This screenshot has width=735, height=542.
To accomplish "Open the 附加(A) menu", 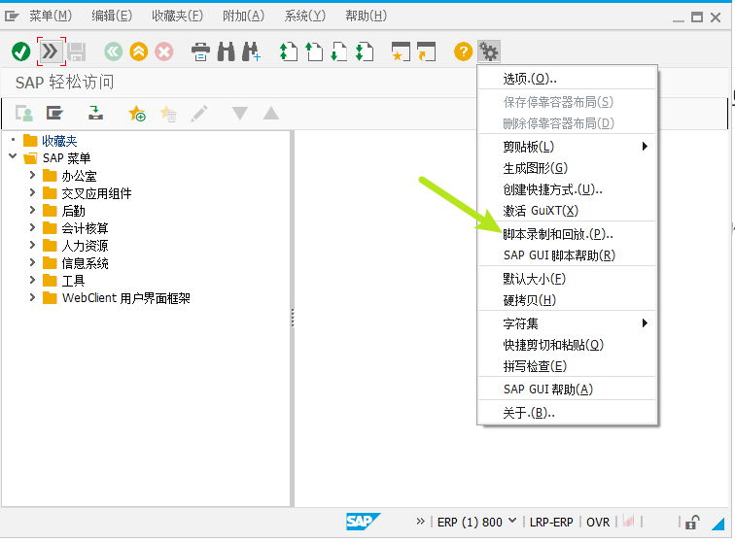I will pyautogui.click(x=243, y=17).
